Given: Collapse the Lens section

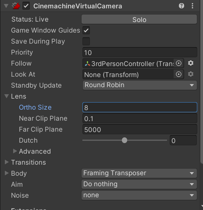Looking at the screenshot, I should [7, 96].
